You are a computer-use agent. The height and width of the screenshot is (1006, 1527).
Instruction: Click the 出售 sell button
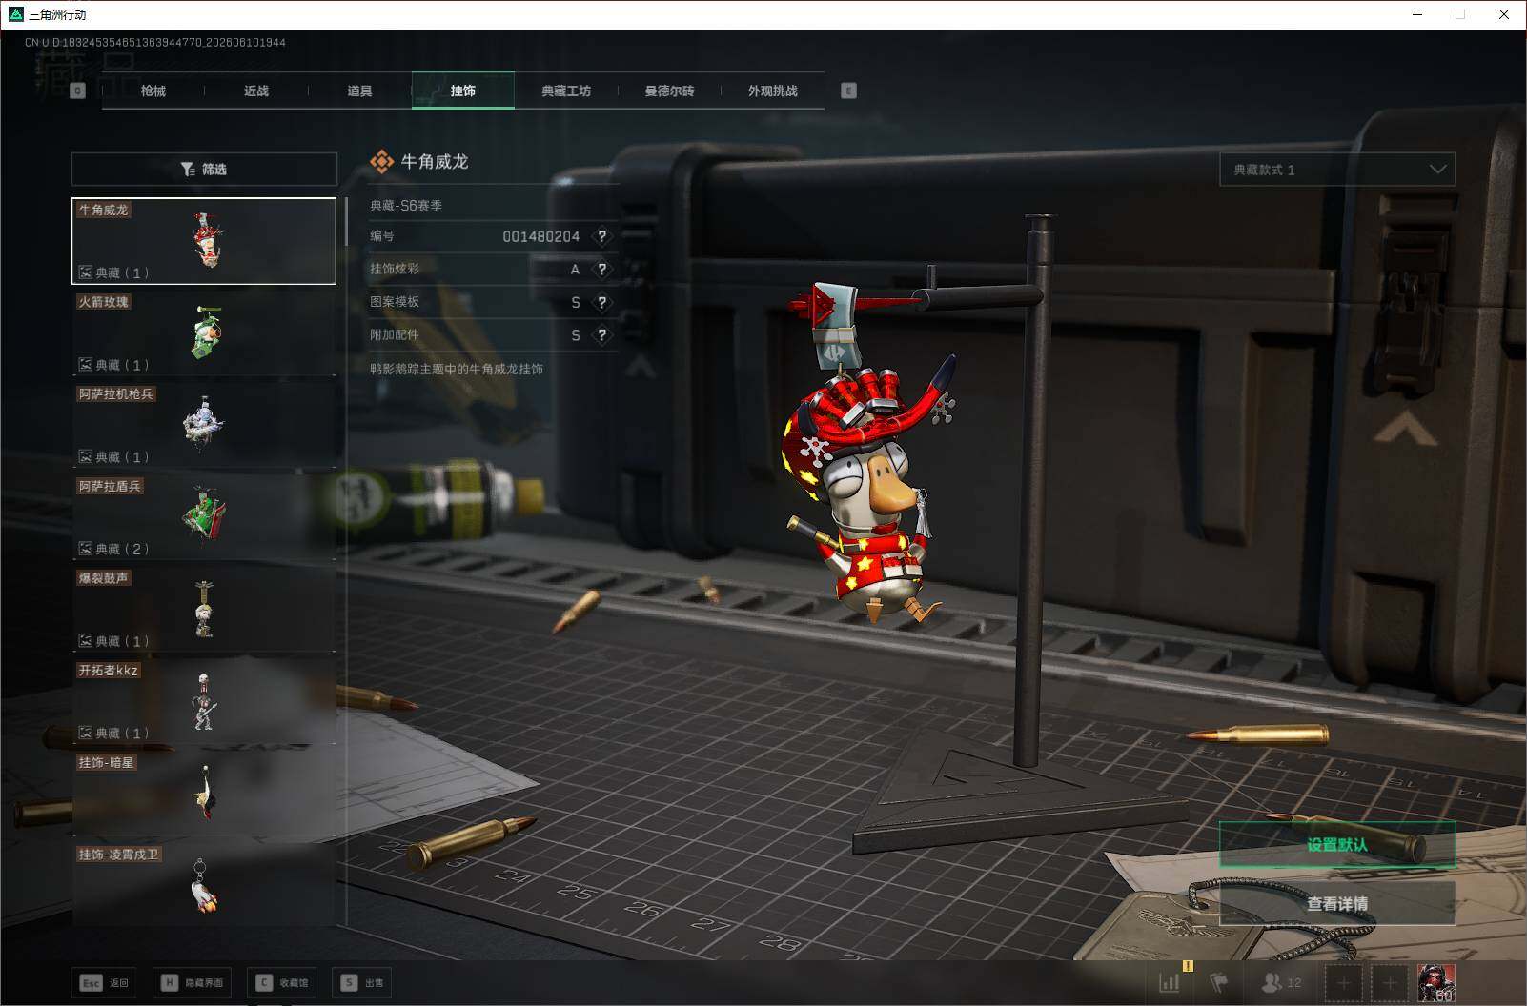pos(362,982)
